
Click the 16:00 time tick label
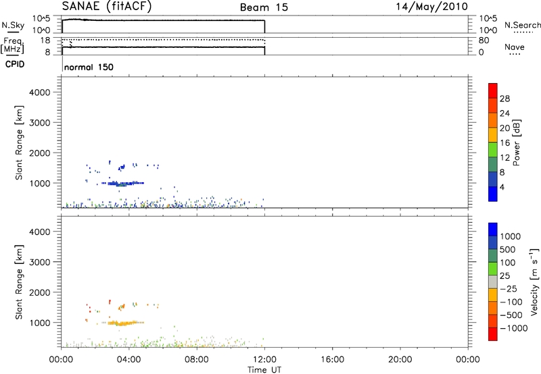click(332, 360)
